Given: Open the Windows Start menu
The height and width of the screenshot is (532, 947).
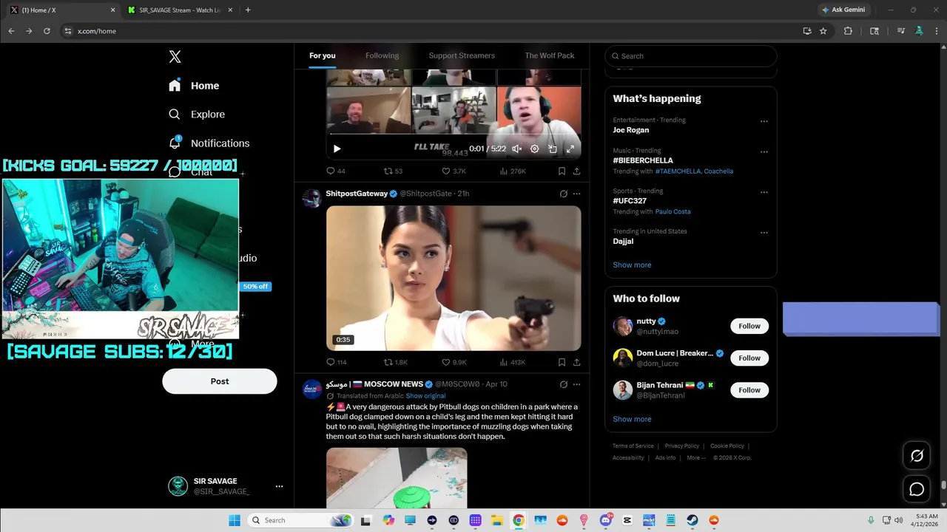Looking at the screenshot, I should 235,520.
